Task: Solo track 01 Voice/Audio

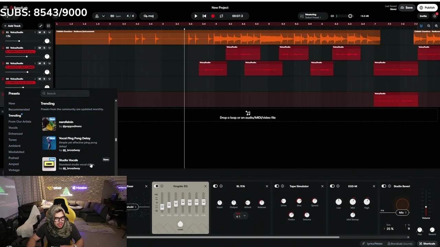Action: point(44,32)
